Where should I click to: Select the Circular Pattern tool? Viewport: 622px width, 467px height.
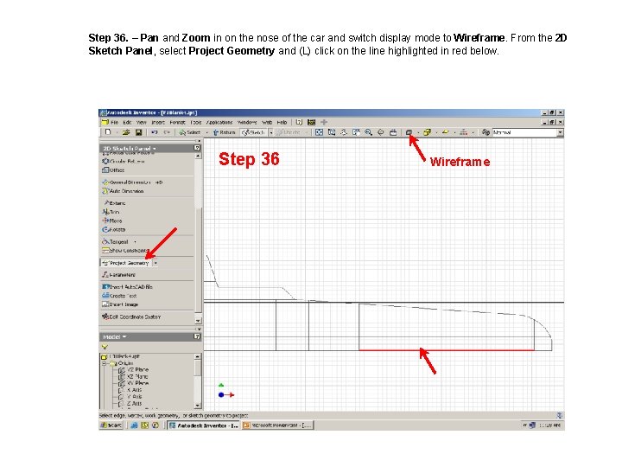click(124, 161)
